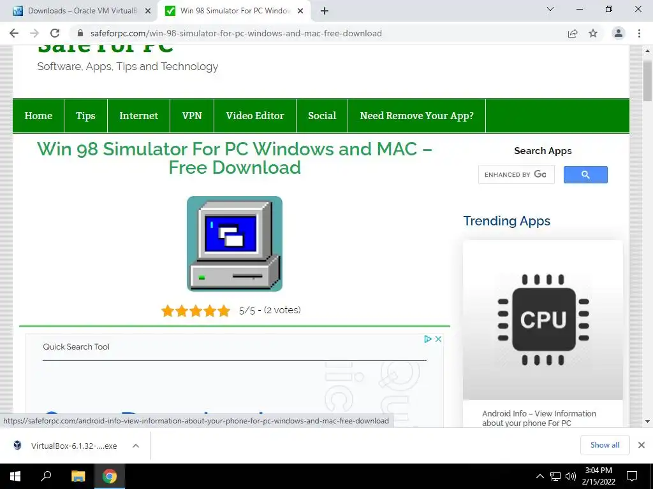Rate with the fifth star
Viewport: 653px width, 489px height.
click(224, 311)
